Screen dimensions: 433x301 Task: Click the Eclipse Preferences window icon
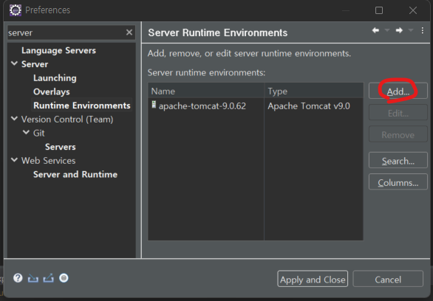16,10
